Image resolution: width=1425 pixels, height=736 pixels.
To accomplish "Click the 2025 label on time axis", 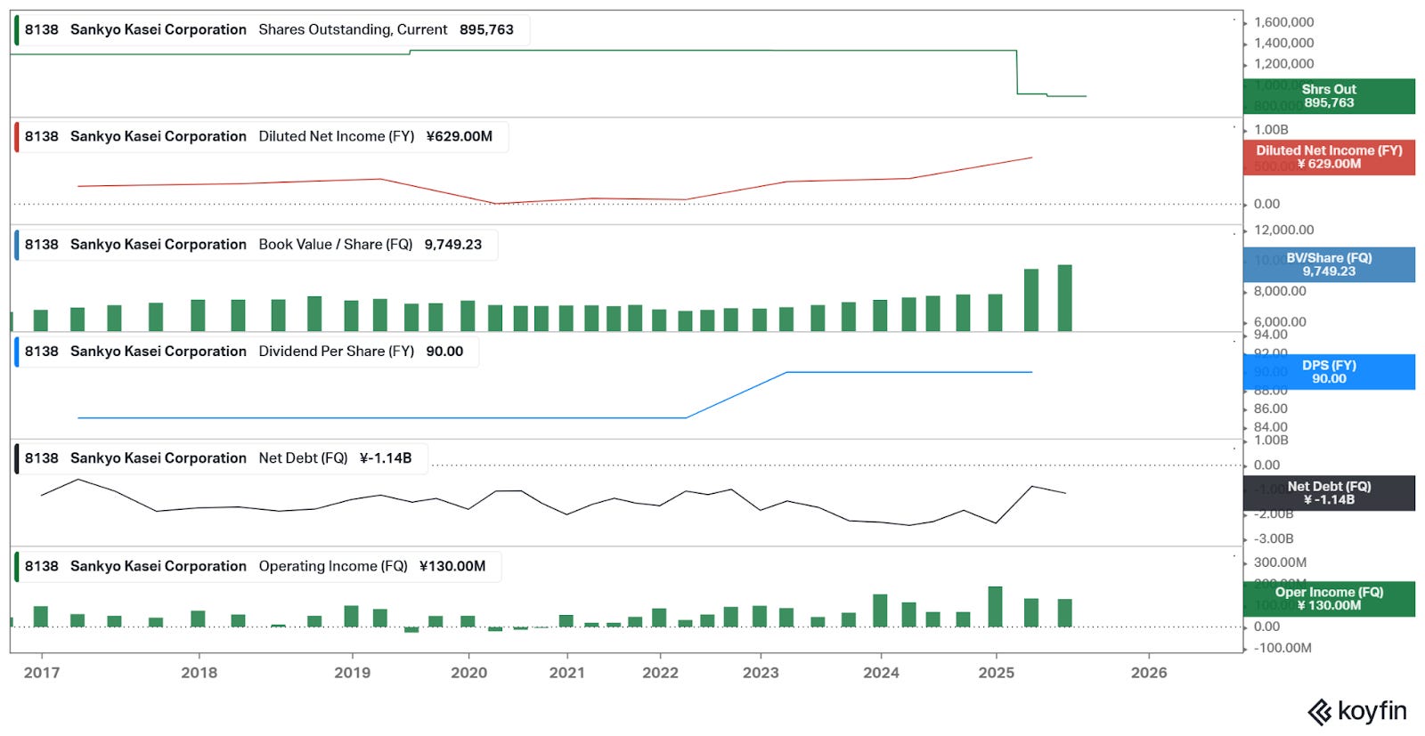I will click(996, 673).
